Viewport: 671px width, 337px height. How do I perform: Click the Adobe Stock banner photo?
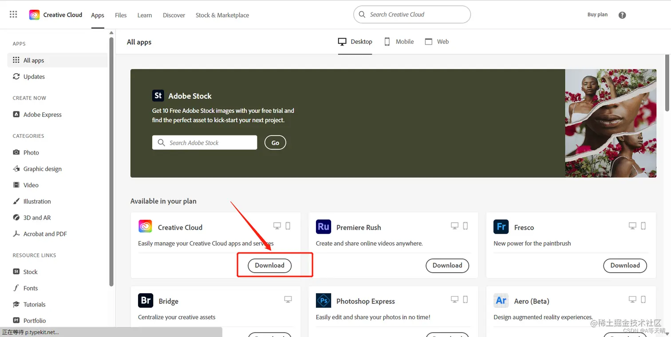611,123
